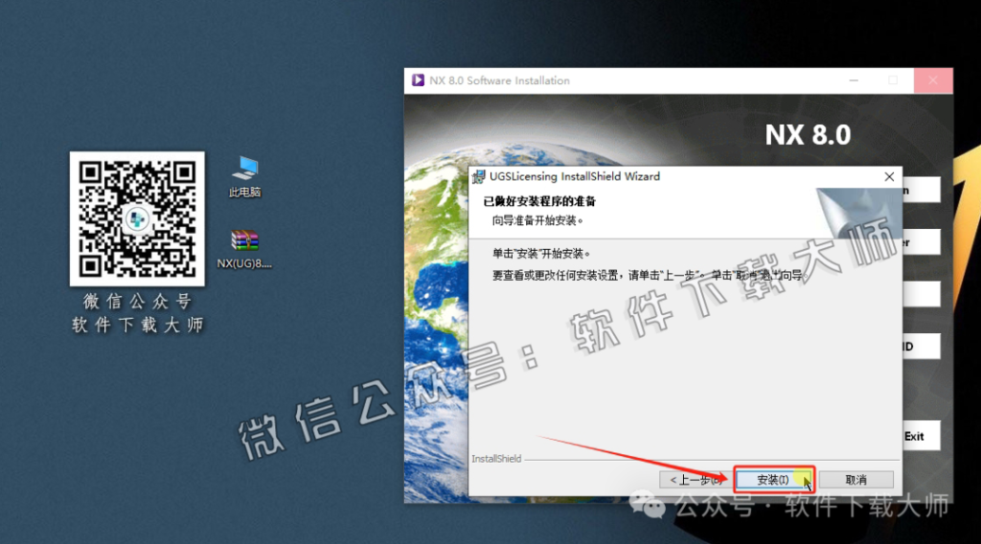Click the 向导准备开始安装 text
The image size is (981, 544).
pyautogui.click(x=536, y=220)
